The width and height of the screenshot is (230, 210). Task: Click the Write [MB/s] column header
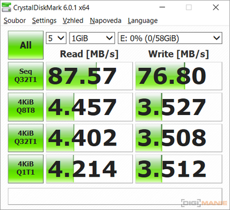click(x=178, y=54)
